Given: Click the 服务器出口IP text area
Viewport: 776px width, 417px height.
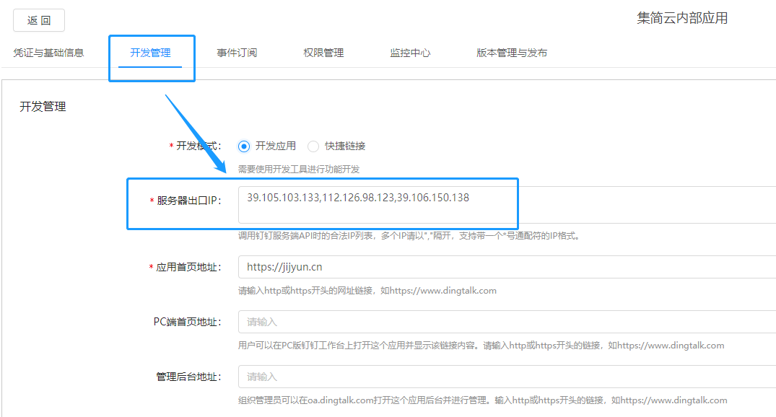Looking at the screenshot, I should 505,205.
